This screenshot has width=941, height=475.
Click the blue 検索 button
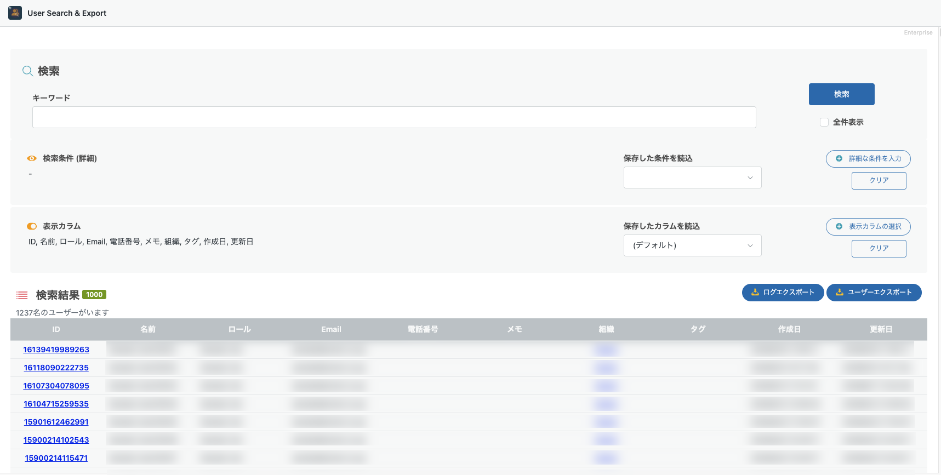(x=841, y=94)
